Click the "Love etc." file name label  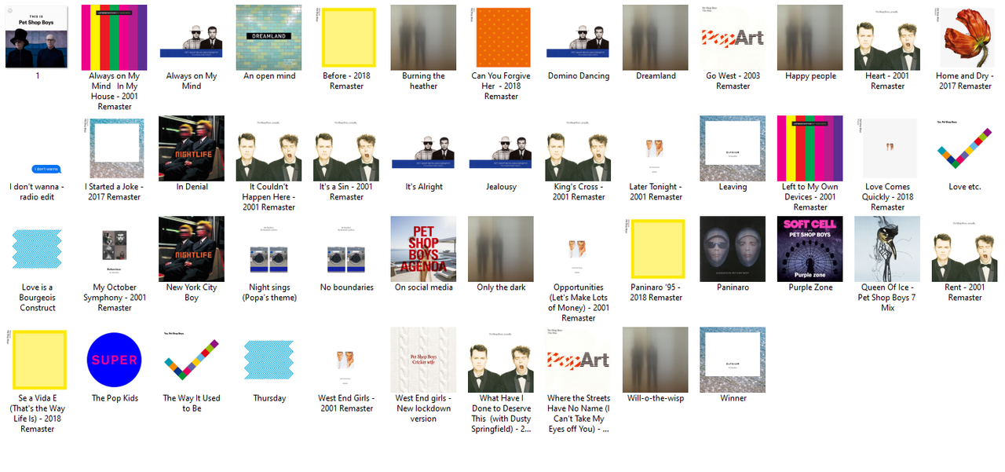pyautogui.click(x=965, y=187)
